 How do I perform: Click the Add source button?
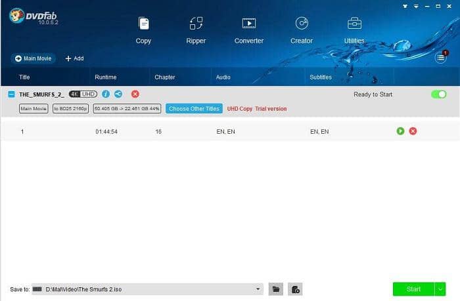click(x=74, y=58)
